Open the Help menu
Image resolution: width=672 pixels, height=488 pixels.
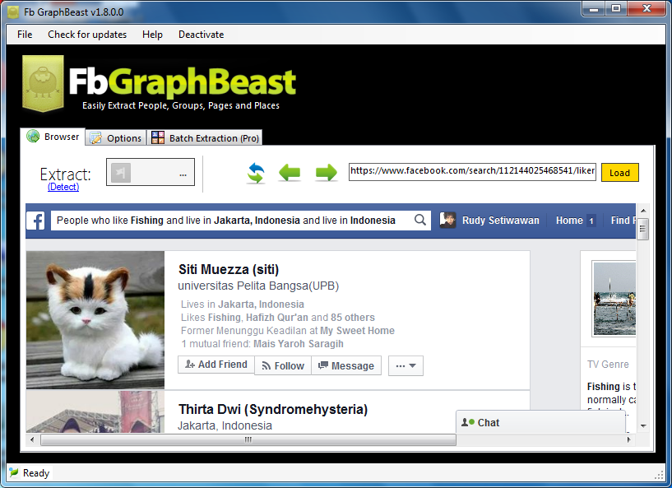(152, 35)
